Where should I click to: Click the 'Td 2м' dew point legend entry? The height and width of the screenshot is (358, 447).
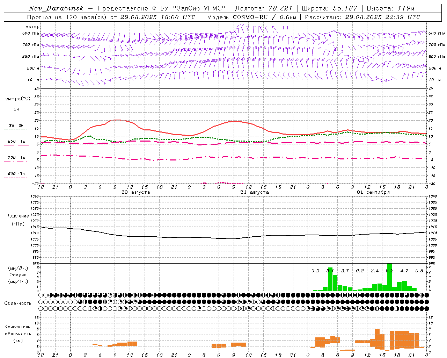point(16,125)
